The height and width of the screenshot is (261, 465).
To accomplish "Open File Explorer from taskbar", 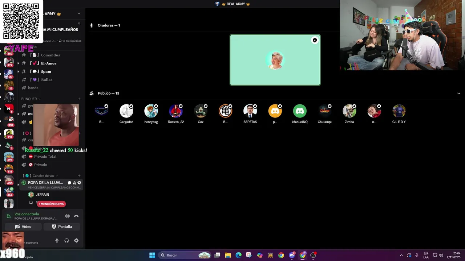I will (228, 255).
